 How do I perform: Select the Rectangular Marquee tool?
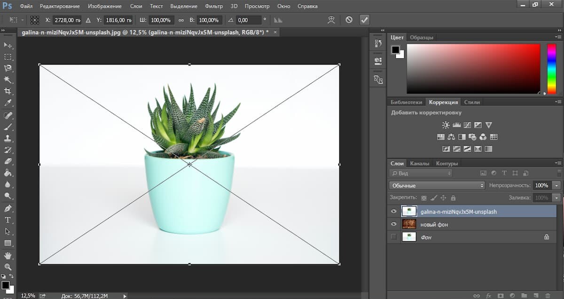[x=8, y=57]
